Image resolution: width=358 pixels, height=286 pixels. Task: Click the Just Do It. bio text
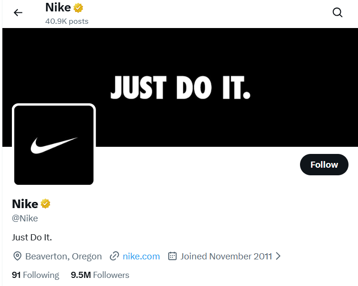click(32, 237)
